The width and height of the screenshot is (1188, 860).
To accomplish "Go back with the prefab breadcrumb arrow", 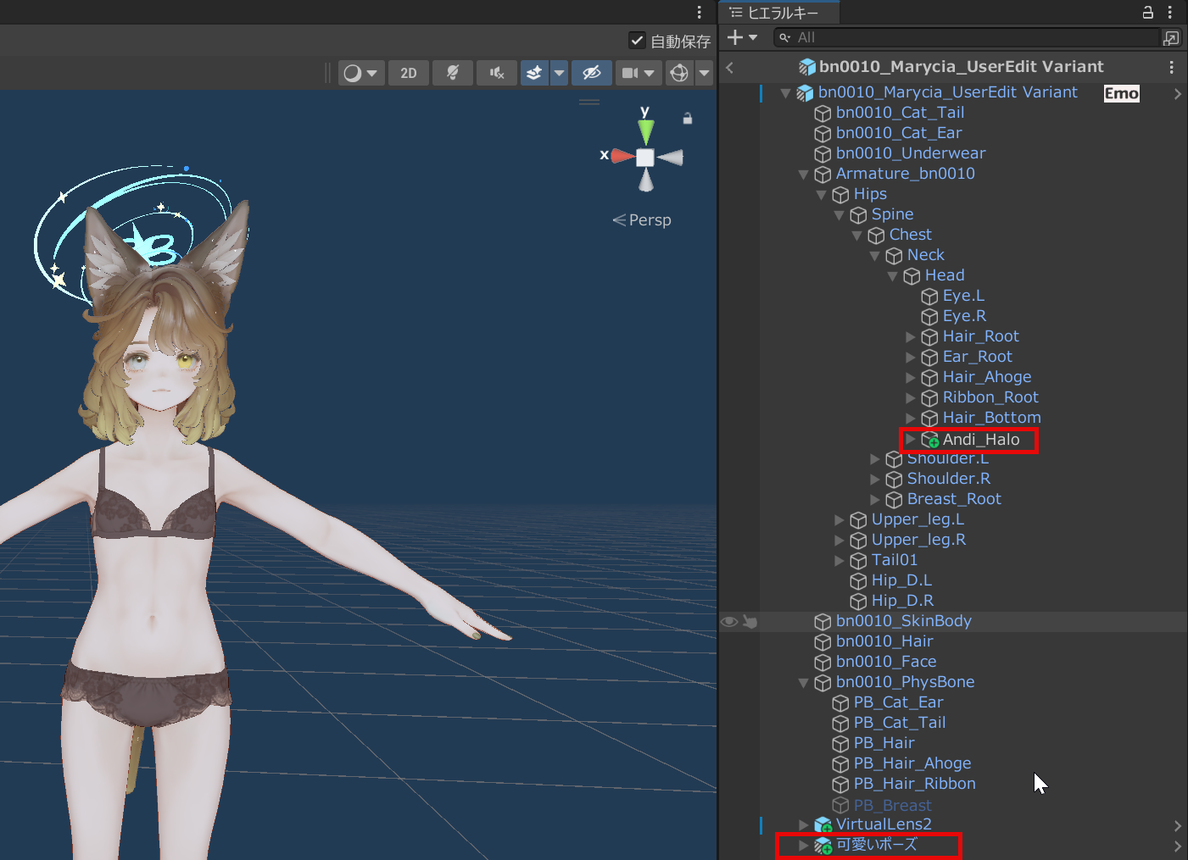I will (x=730, y=67).
